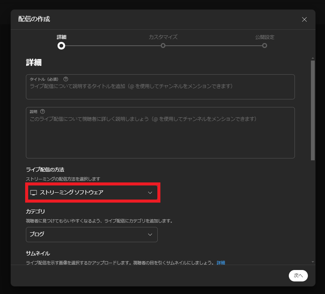Viewport: 325px width, 294px height.
Task: Click the help icon beside タイトル（必須）
Action: pos(66,79)
